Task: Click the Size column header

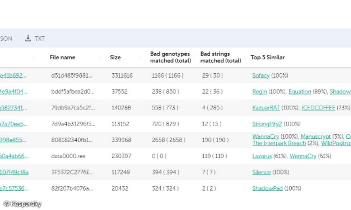Action: (115, 57)
